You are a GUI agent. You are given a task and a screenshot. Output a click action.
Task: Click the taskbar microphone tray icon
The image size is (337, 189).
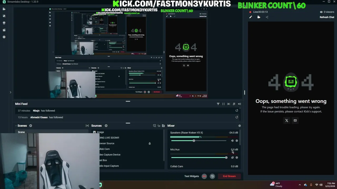pyautogui.click(x=311, y=185)
